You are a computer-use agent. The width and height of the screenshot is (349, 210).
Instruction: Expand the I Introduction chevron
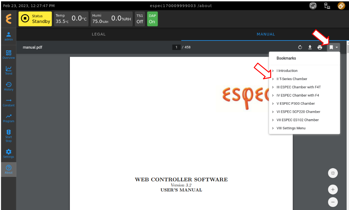coord(273,71)
